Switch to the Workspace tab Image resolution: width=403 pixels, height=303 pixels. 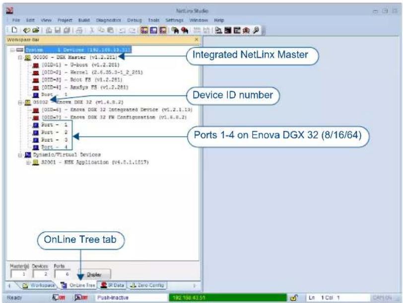click(x=39, y=285)
